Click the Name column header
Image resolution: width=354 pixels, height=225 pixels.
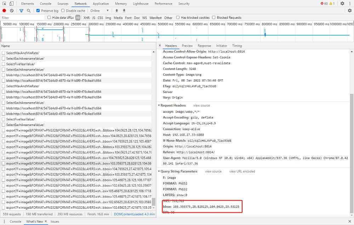(78, 46)
